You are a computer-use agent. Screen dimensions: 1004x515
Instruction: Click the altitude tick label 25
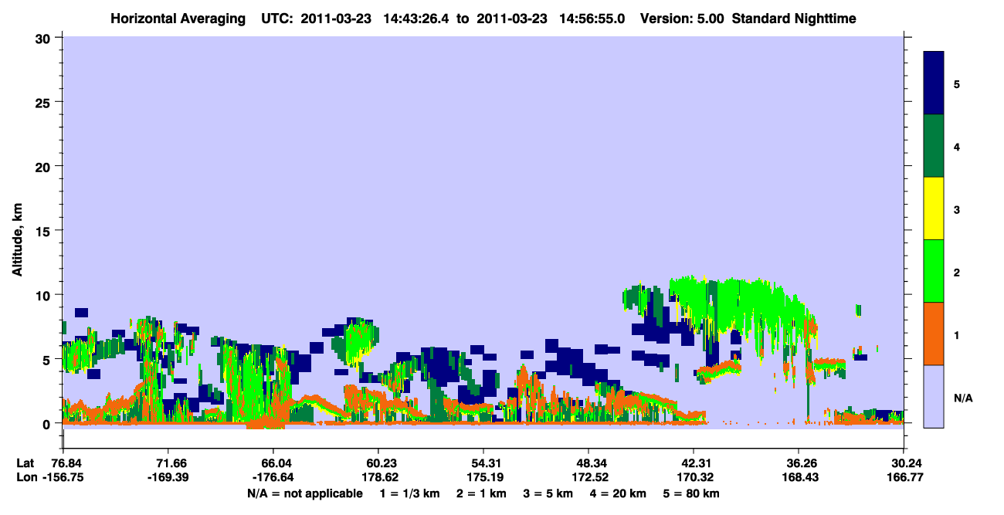click(x=45, y=102)
